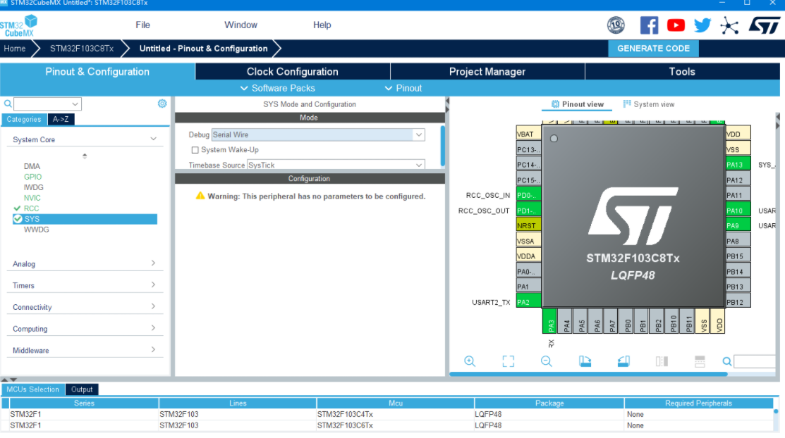Screen dimensions: 785x438
Task: Click the ST community network icon
Action: (729, 25)
